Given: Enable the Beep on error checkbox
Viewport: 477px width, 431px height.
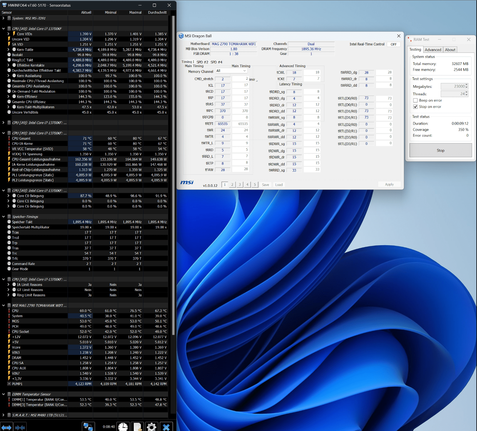Looking at the screenshot, I should (415, 100).
